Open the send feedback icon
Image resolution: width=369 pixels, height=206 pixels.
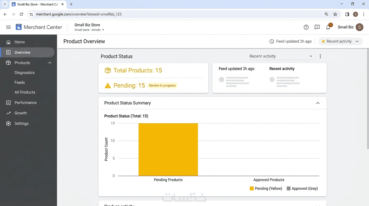tap(317, 27)
